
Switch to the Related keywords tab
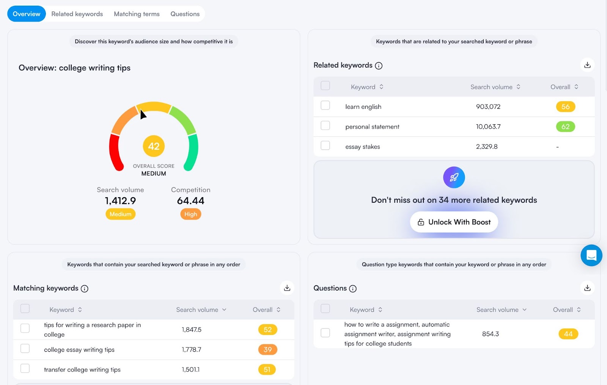coord(77,14)
